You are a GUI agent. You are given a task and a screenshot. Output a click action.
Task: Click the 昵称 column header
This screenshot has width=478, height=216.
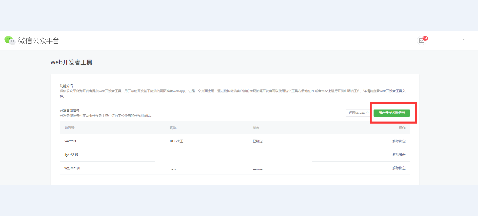click(x=173, y=128)
